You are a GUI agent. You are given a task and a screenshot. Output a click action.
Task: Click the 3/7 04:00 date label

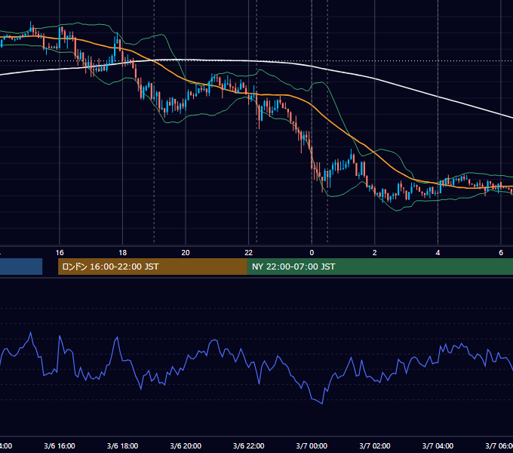tap(438, 445)
